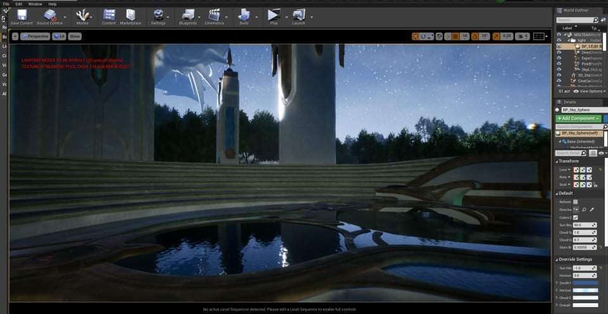Tick the Refresh Material checkbox
Image resolution: width=608 pixels, height=314 pixels.
pos(575,202)
